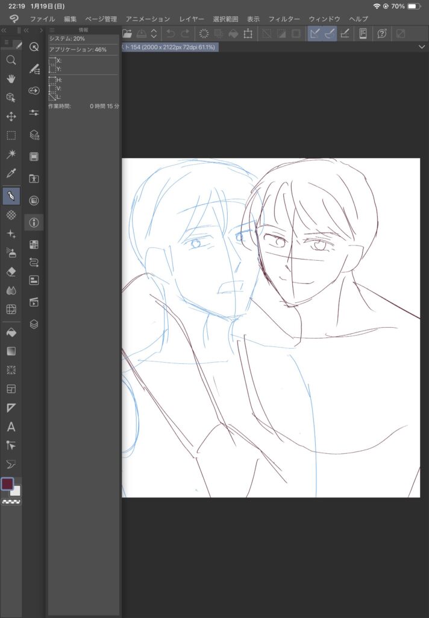Screen dimensions: 429x618
Task: Select the Blend droplets tool
Action: pyautogui.click(x=11, y=290)
